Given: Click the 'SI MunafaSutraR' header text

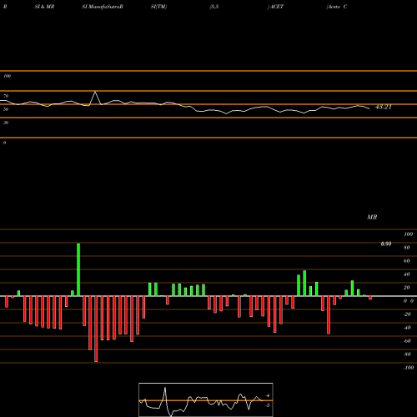Looking at the screenshot, I should (x=103, y=7).
